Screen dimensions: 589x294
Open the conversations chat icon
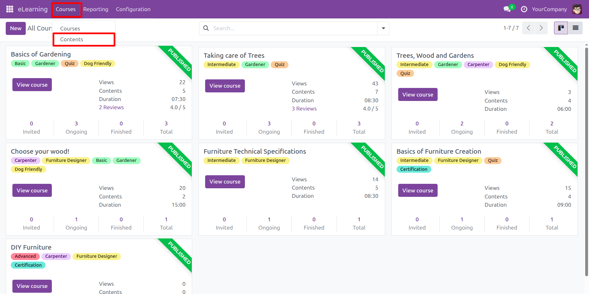click(507, 9)
